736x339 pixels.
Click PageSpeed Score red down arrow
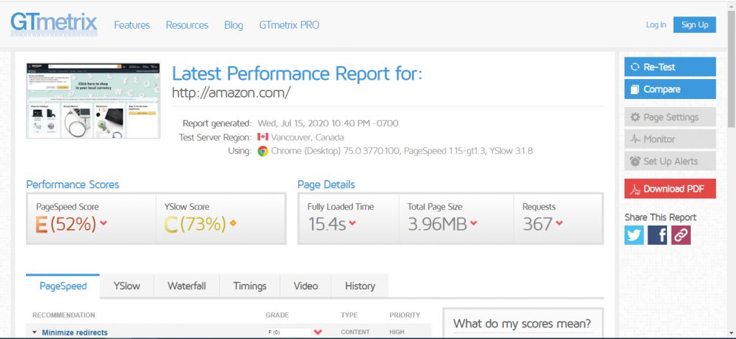[103, 223]
